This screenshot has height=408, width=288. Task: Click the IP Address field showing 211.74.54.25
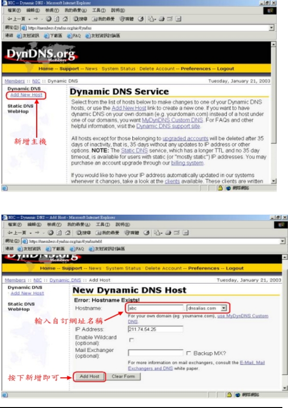click(156, 329)
